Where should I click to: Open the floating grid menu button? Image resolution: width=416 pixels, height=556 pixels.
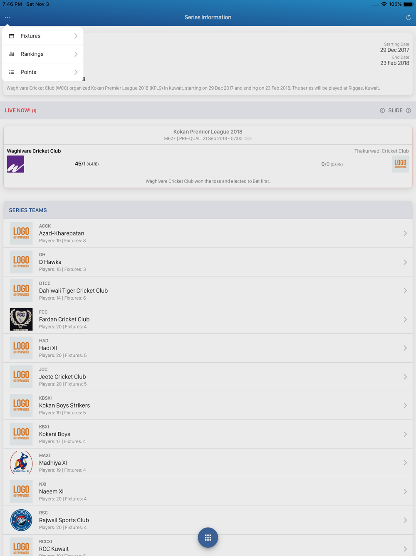pyautogui.click(x=208, y=537)
